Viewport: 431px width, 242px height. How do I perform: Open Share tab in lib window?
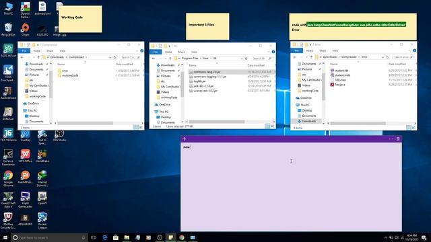(181, 52)
